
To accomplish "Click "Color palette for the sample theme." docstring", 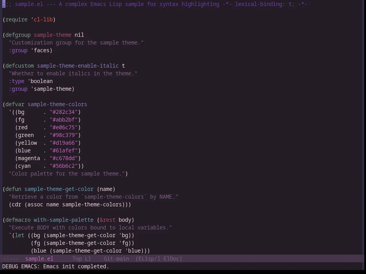I will [67, 174].
